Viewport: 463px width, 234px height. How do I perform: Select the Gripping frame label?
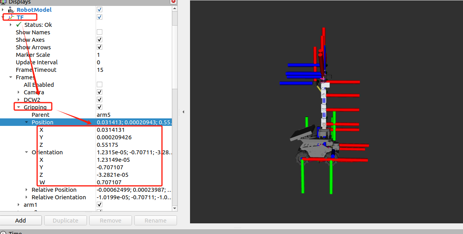35,107
